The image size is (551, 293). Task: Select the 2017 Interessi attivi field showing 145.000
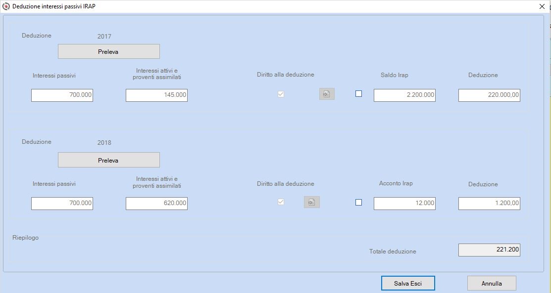point(157,95)
